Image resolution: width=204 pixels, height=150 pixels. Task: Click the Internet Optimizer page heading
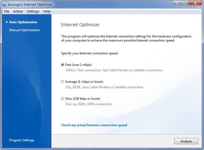[80, 25]
